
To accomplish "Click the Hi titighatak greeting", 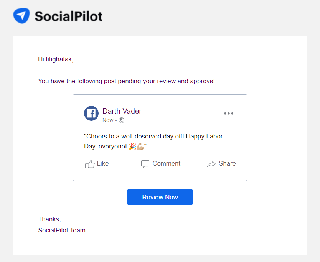I will tap(56, 59).
